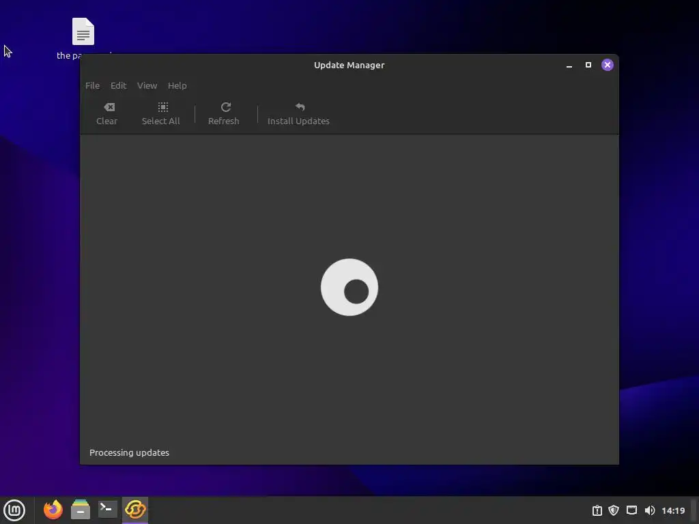
Task: Close the Update Manager window
Action: pyautogui.click(x=607, y=65)
